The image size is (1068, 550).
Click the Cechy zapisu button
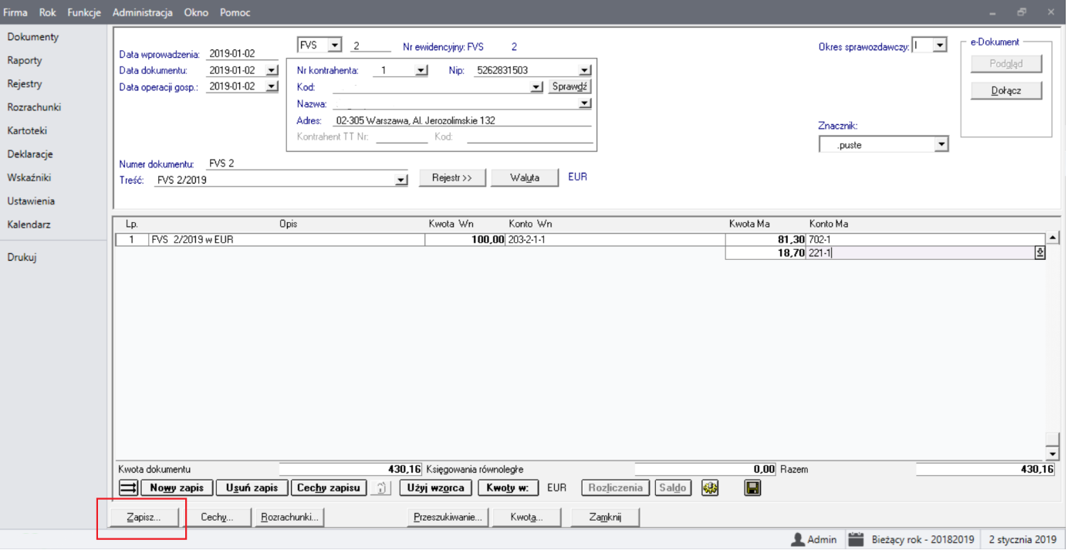[x=329, y=488]
